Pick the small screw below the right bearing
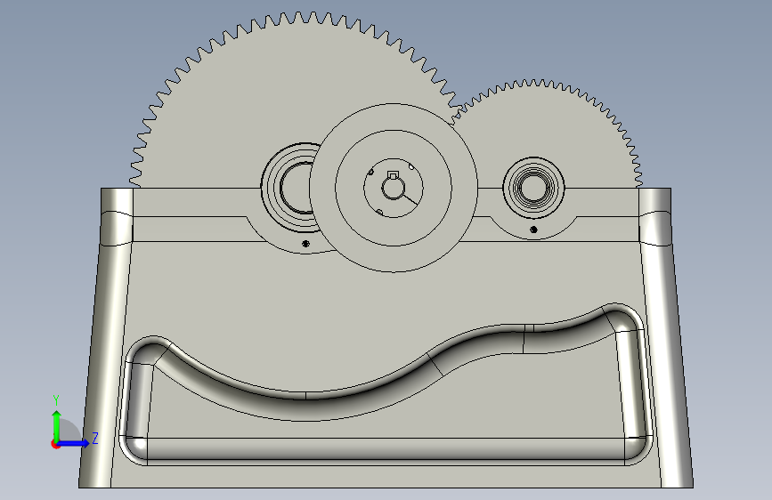This screenshot has height=500, width=772. [x=533, y=230]
